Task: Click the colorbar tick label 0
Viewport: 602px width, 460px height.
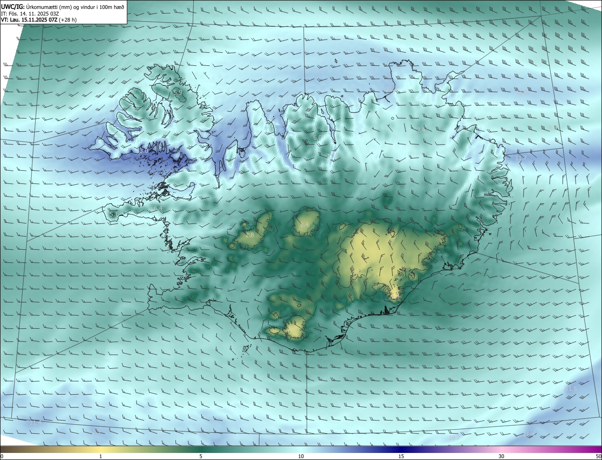Action: point(2,457)
